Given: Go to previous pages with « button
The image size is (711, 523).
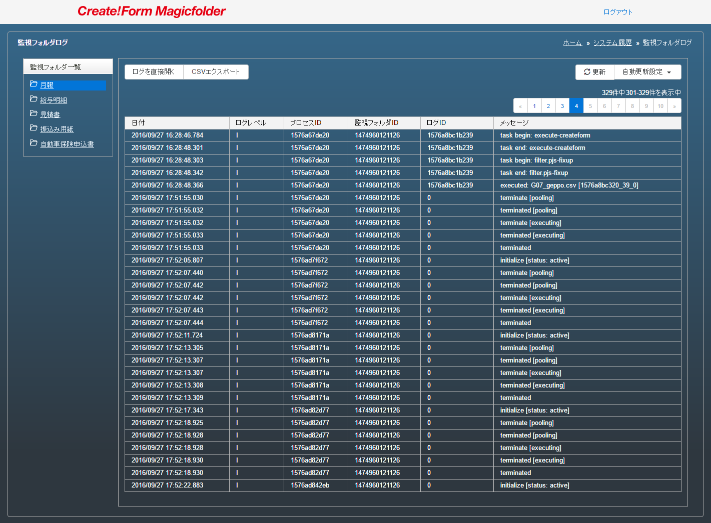Looking at the screenshot, I should click(x=520, y=106).
